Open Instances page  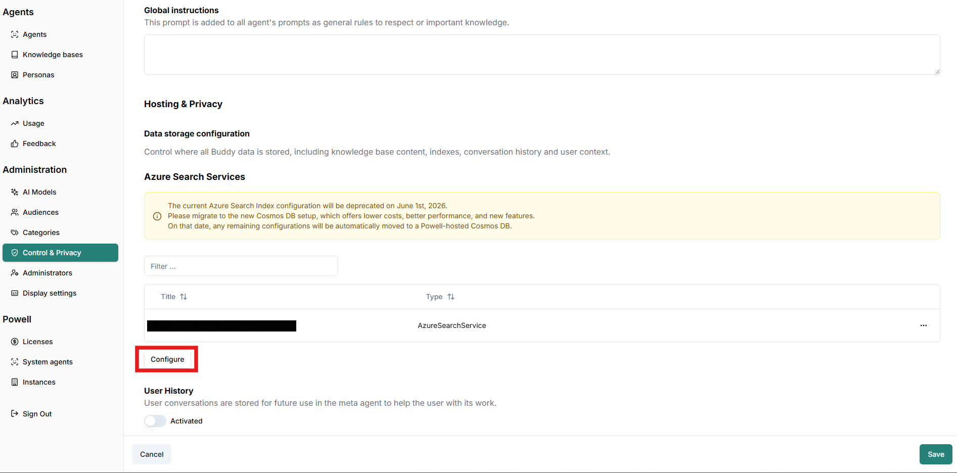(x=60, y=382)
